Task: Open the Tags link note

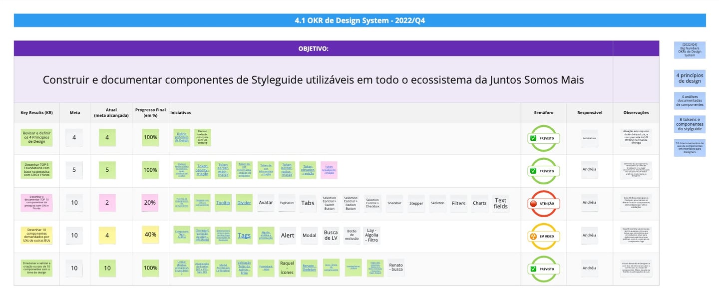Action: click(244, 235)
